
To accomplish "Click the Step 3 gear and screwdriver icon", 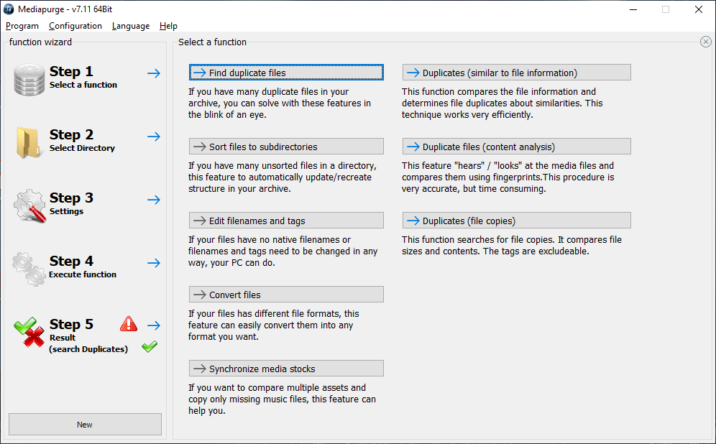I will click(29, 205).
